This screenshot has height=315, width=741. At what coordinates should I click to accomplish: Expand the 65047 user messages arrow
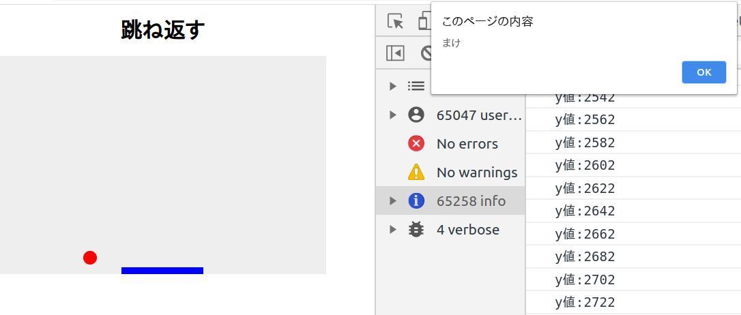tap(393, 115)
